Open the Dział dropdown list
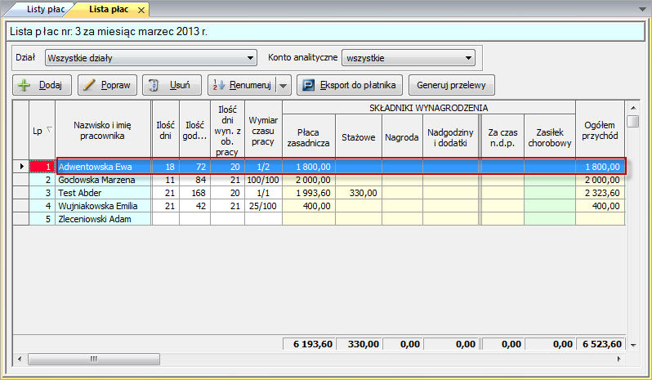This screenshot has height=380, width=652. click(x=251, y=58)
